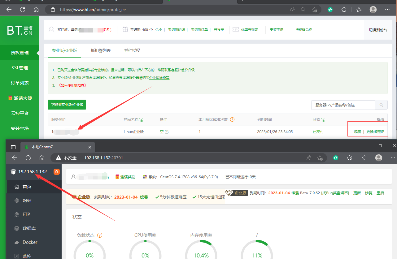Click 重启 link in panel version bar
This screenshot has width=397, height=259.
click(x=380, y=193)
